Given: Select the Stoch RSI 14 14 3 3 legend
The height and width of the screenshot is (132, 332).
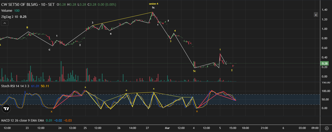Looking at the screenshot, I should (15, 86).
